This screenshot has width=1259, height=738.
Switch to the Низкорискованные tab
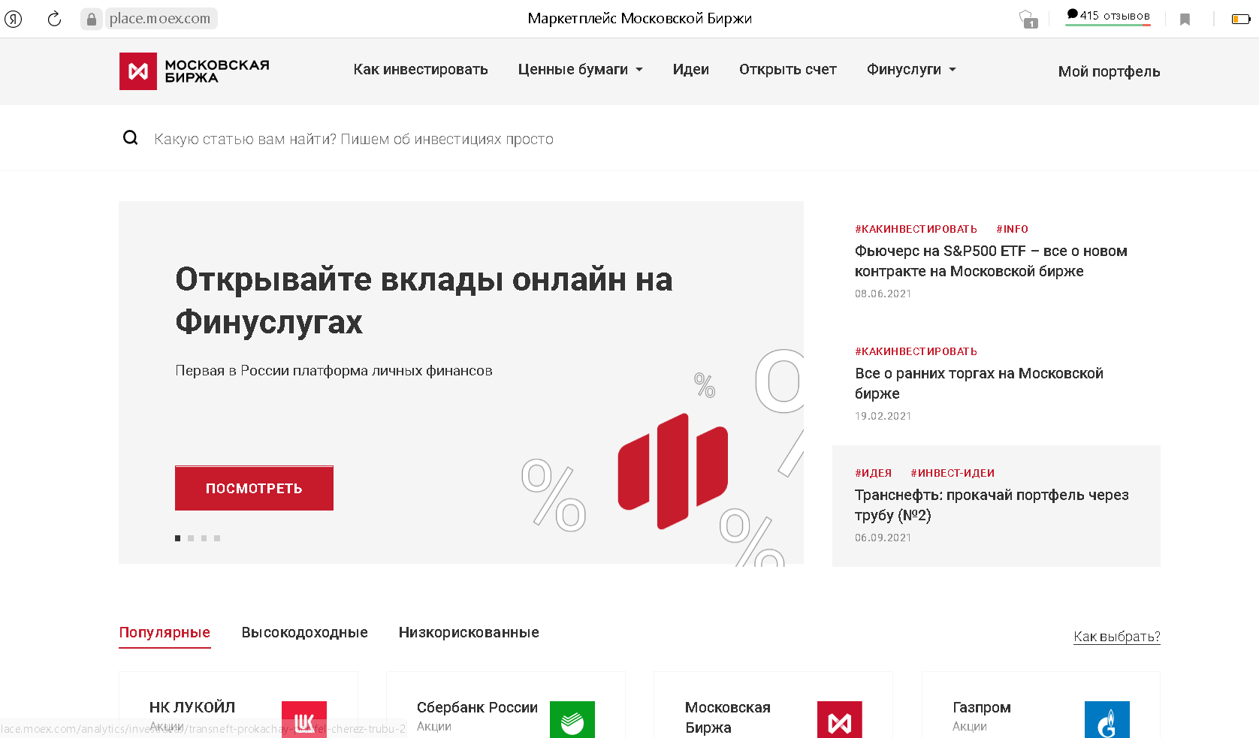pos(469,633)
